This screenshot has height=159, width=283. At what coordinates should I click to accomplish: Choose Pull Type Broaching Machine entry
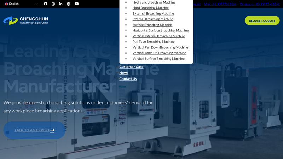(154, 42)
